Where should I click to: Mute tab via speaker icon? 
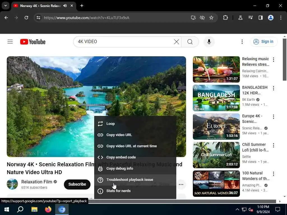[x=65, y=6]
